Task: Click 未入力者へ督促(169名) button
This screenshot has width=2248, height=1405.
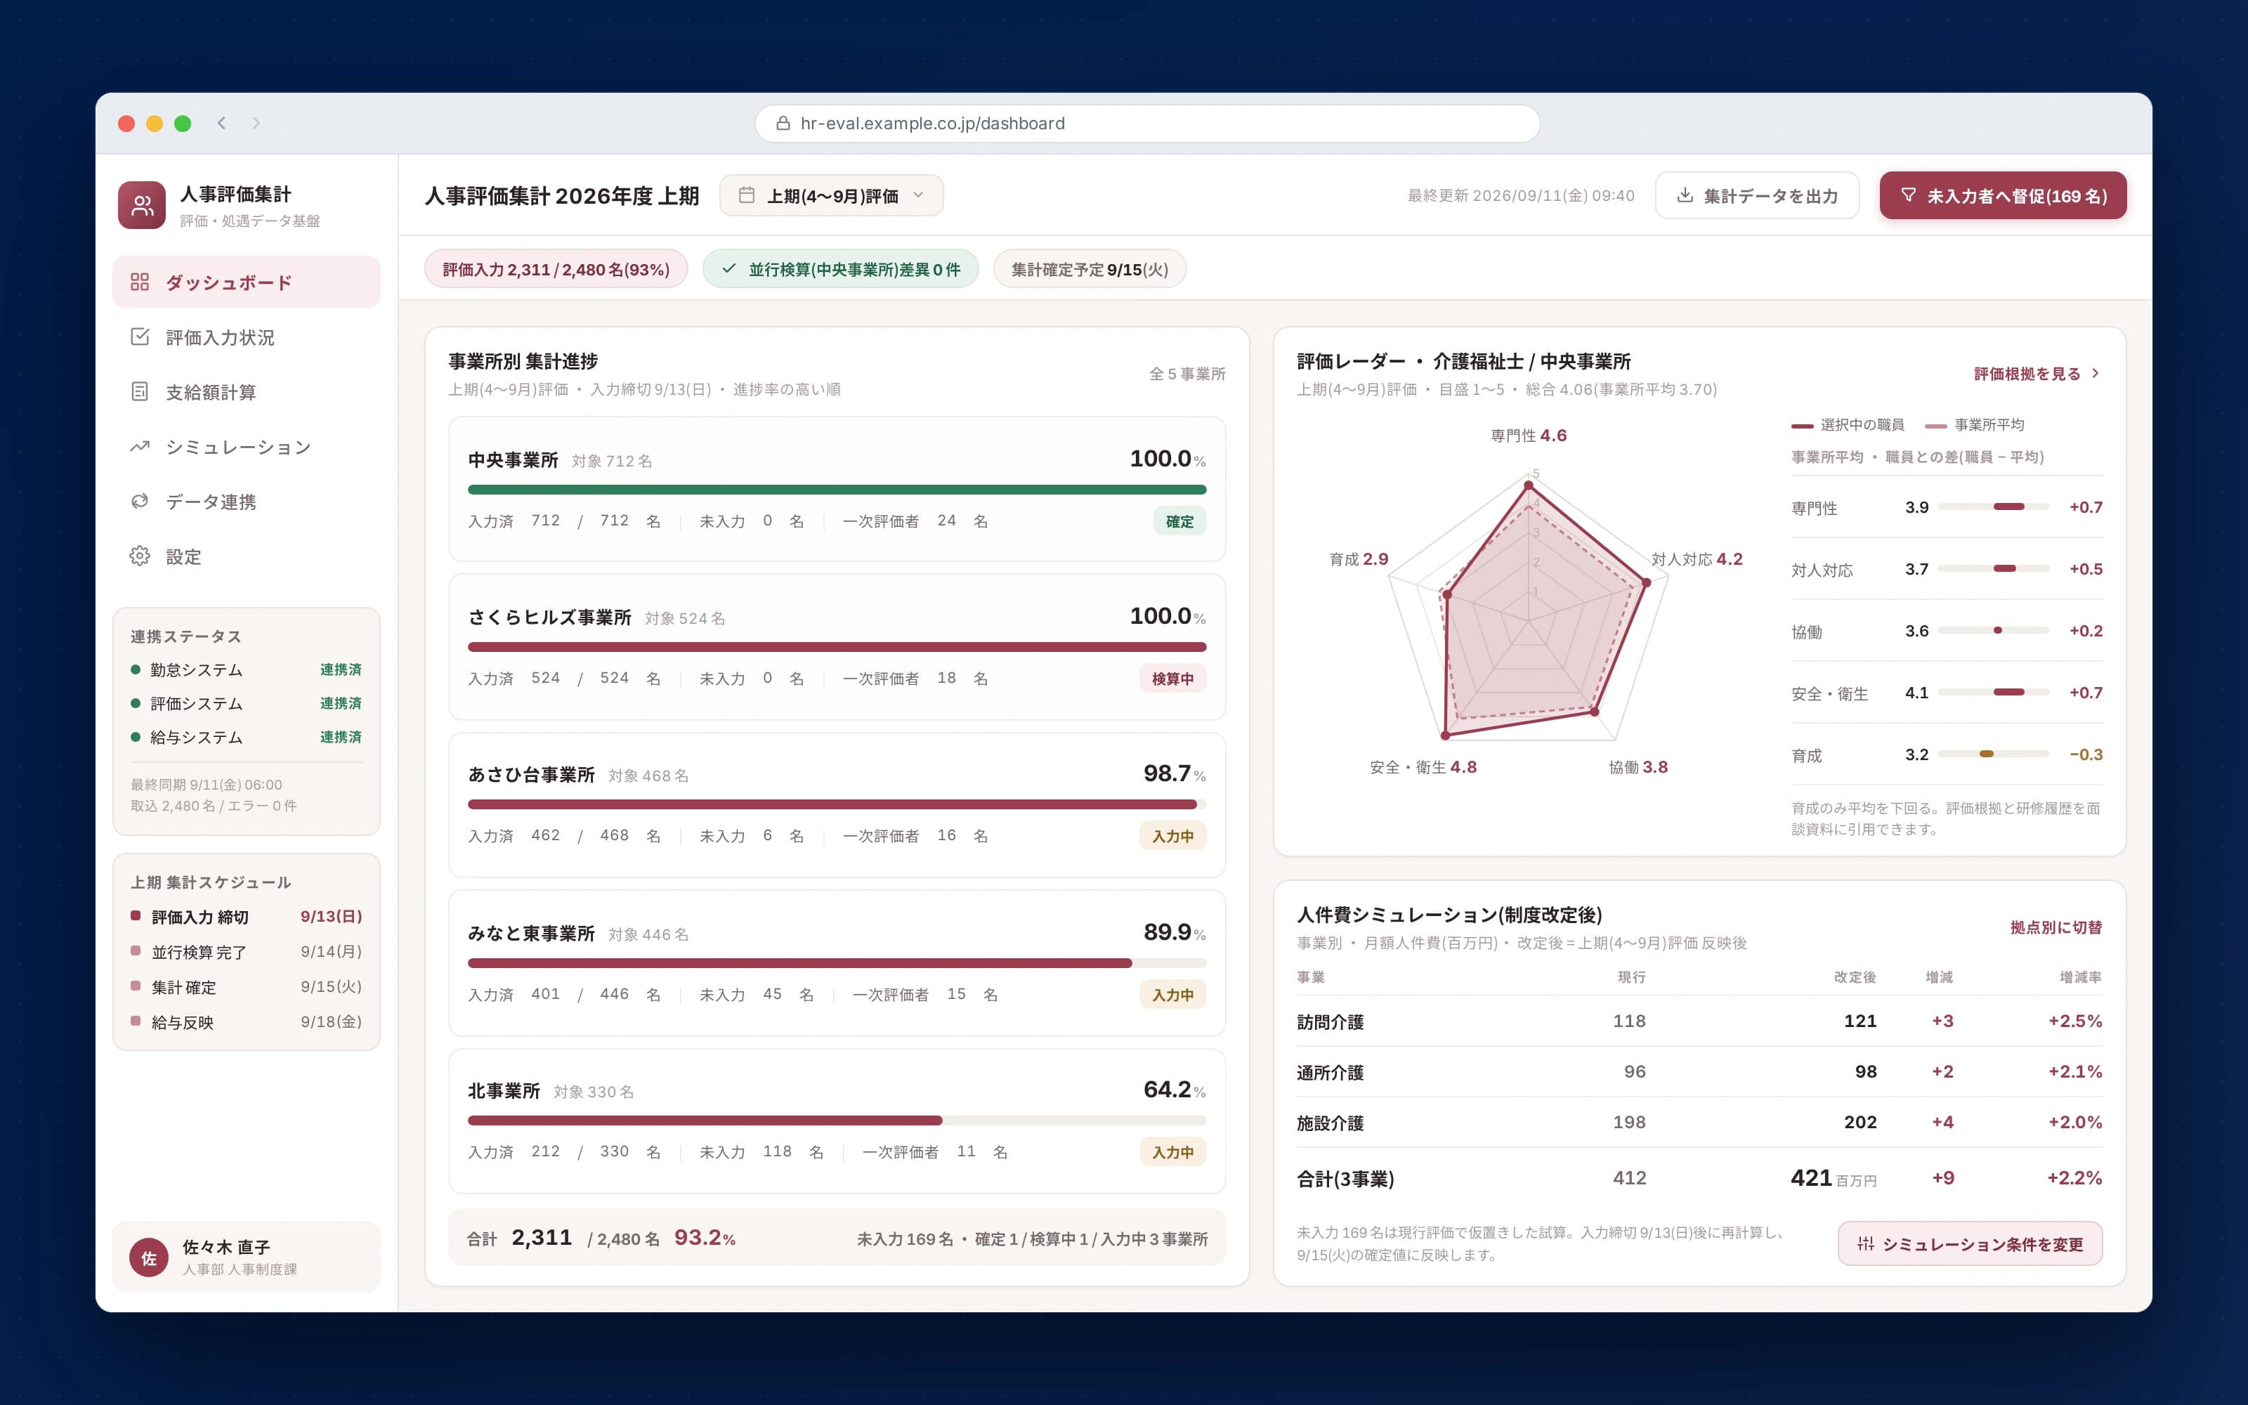Action: [x=2003, y=195]
